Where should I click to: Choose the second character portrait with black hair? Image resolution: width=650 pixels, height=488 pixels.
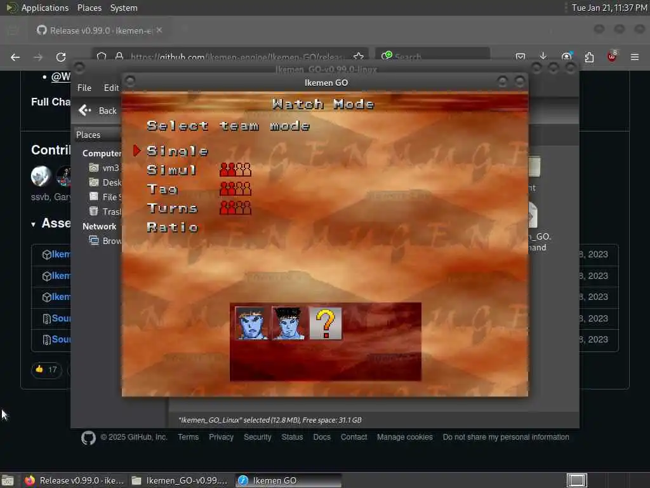point(288,323)
